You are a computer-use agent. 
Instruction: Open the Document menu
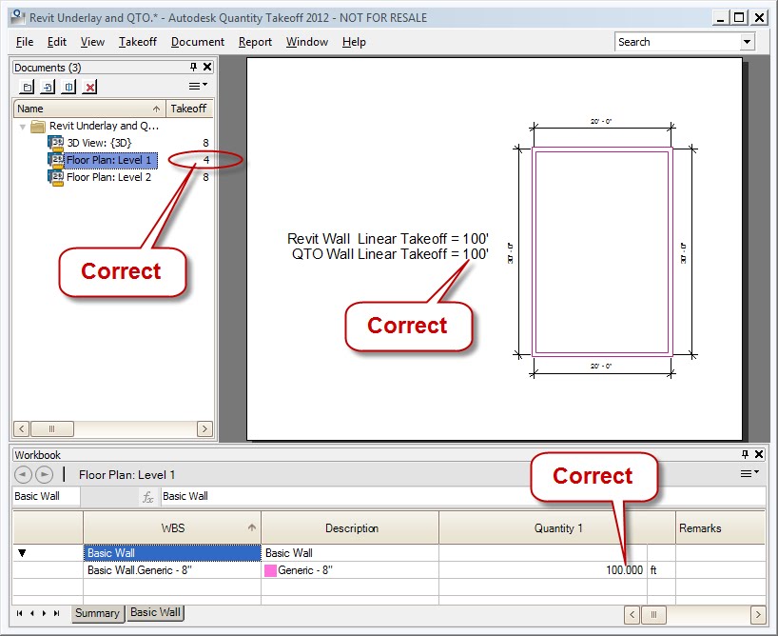pyautogui.click(x=198, y=42)
